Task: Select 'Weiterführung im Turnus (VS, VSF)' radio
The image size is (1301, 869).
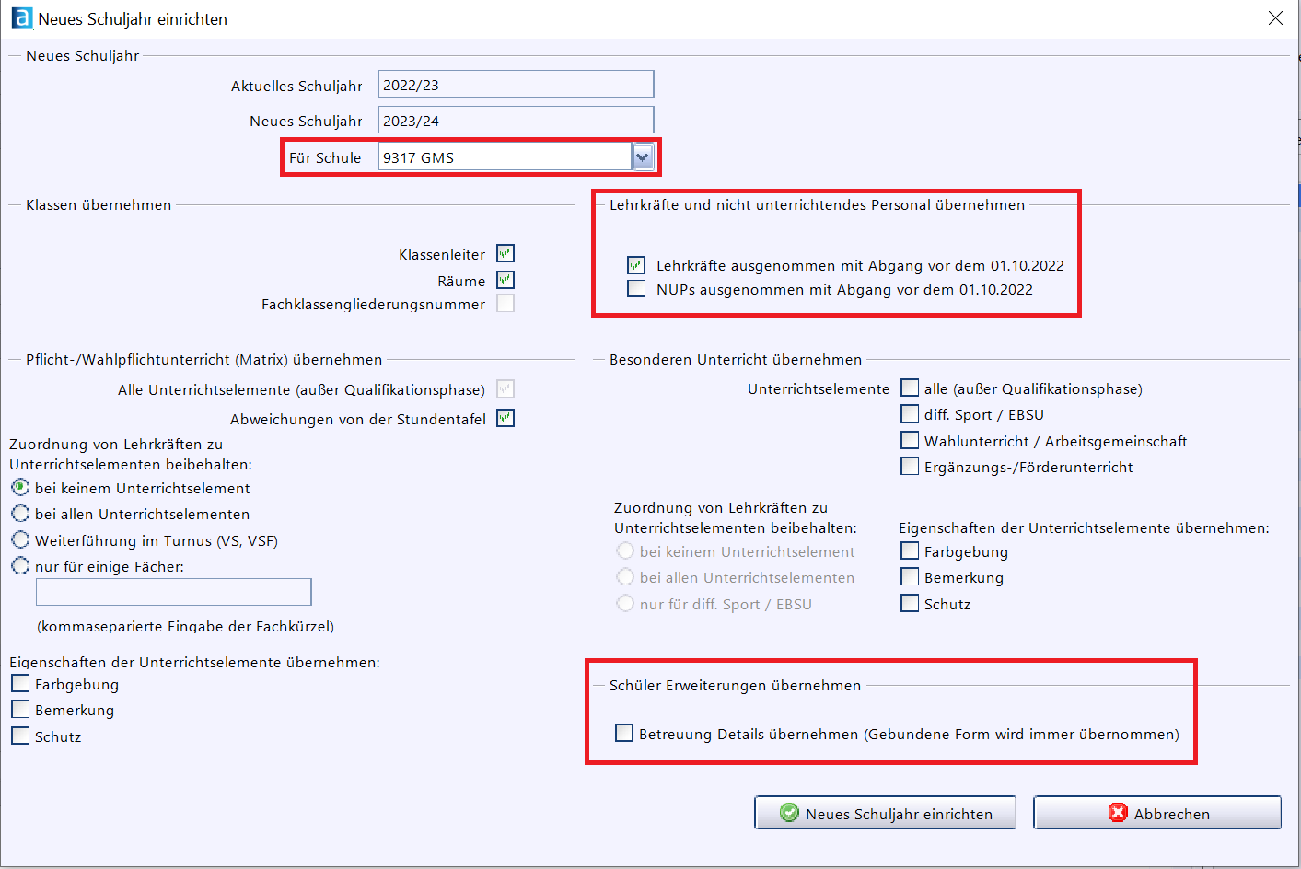Action: (x=20, y=539)
